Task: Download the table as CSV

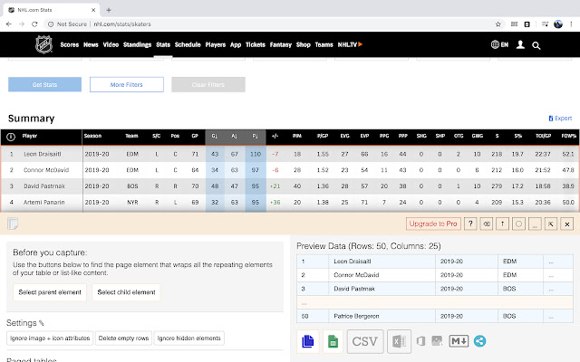Action: (x=364, y=342)
